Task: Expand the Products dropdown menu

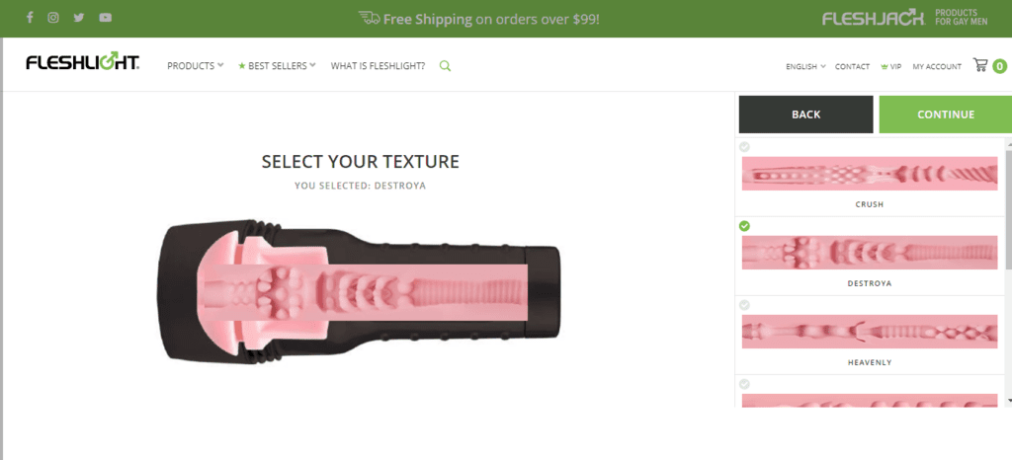Action: (x=195, y=66)
